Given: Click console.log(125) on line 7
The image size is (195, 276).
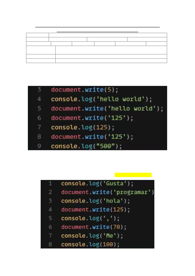Looking at the screenshot, I should coord(83,127).
